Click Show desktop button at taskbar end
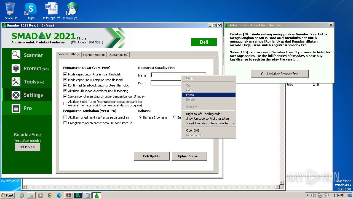 [x=350, y=195]
